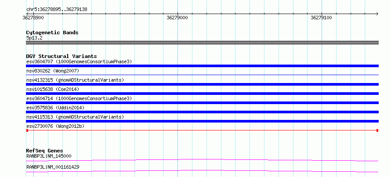
Task: Click the ruler's right arrowhead
Action: point(377,14)
